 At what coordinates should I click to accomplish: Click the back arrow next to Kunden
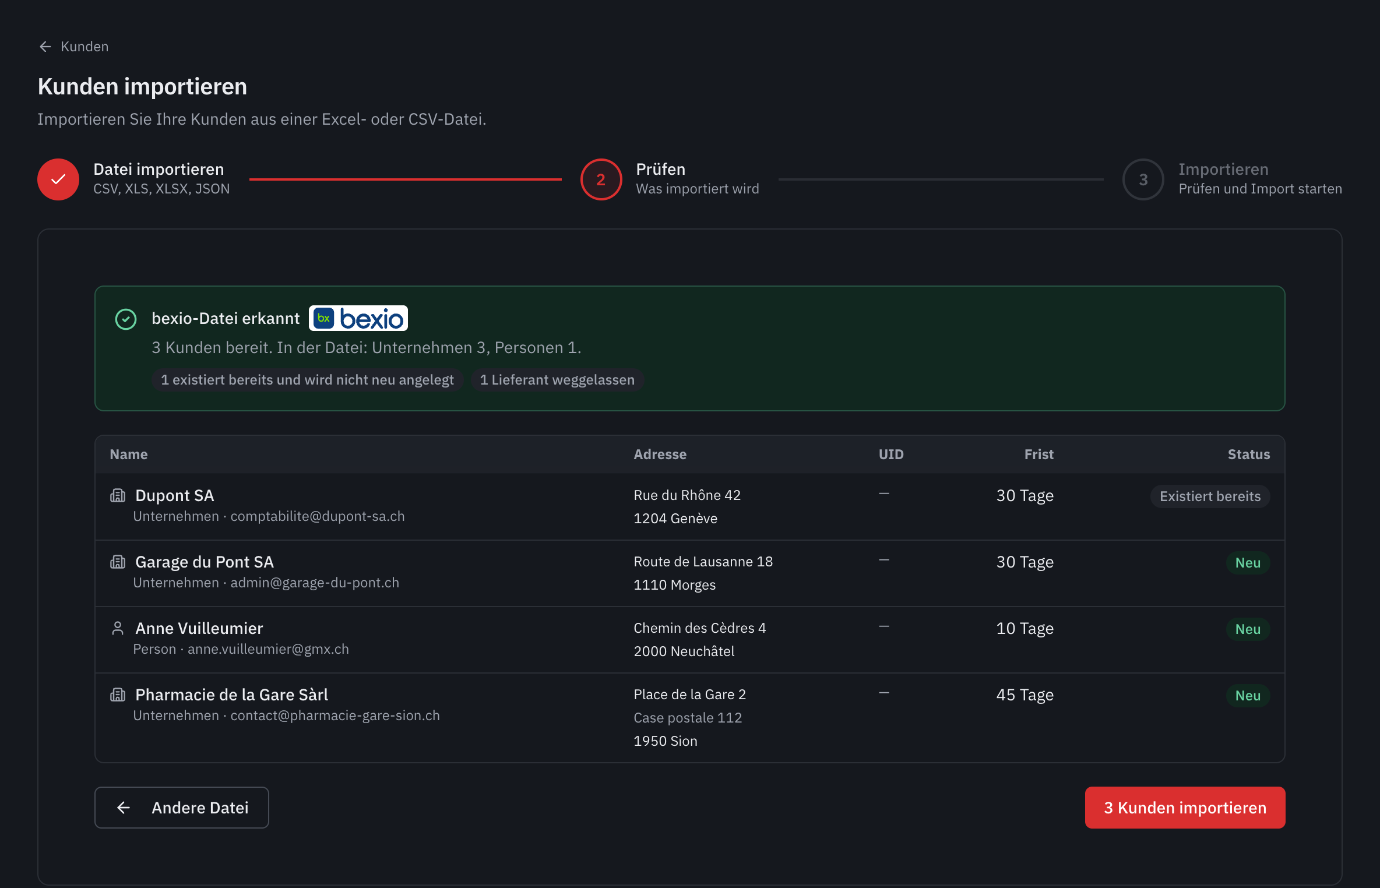pos(45,47)
